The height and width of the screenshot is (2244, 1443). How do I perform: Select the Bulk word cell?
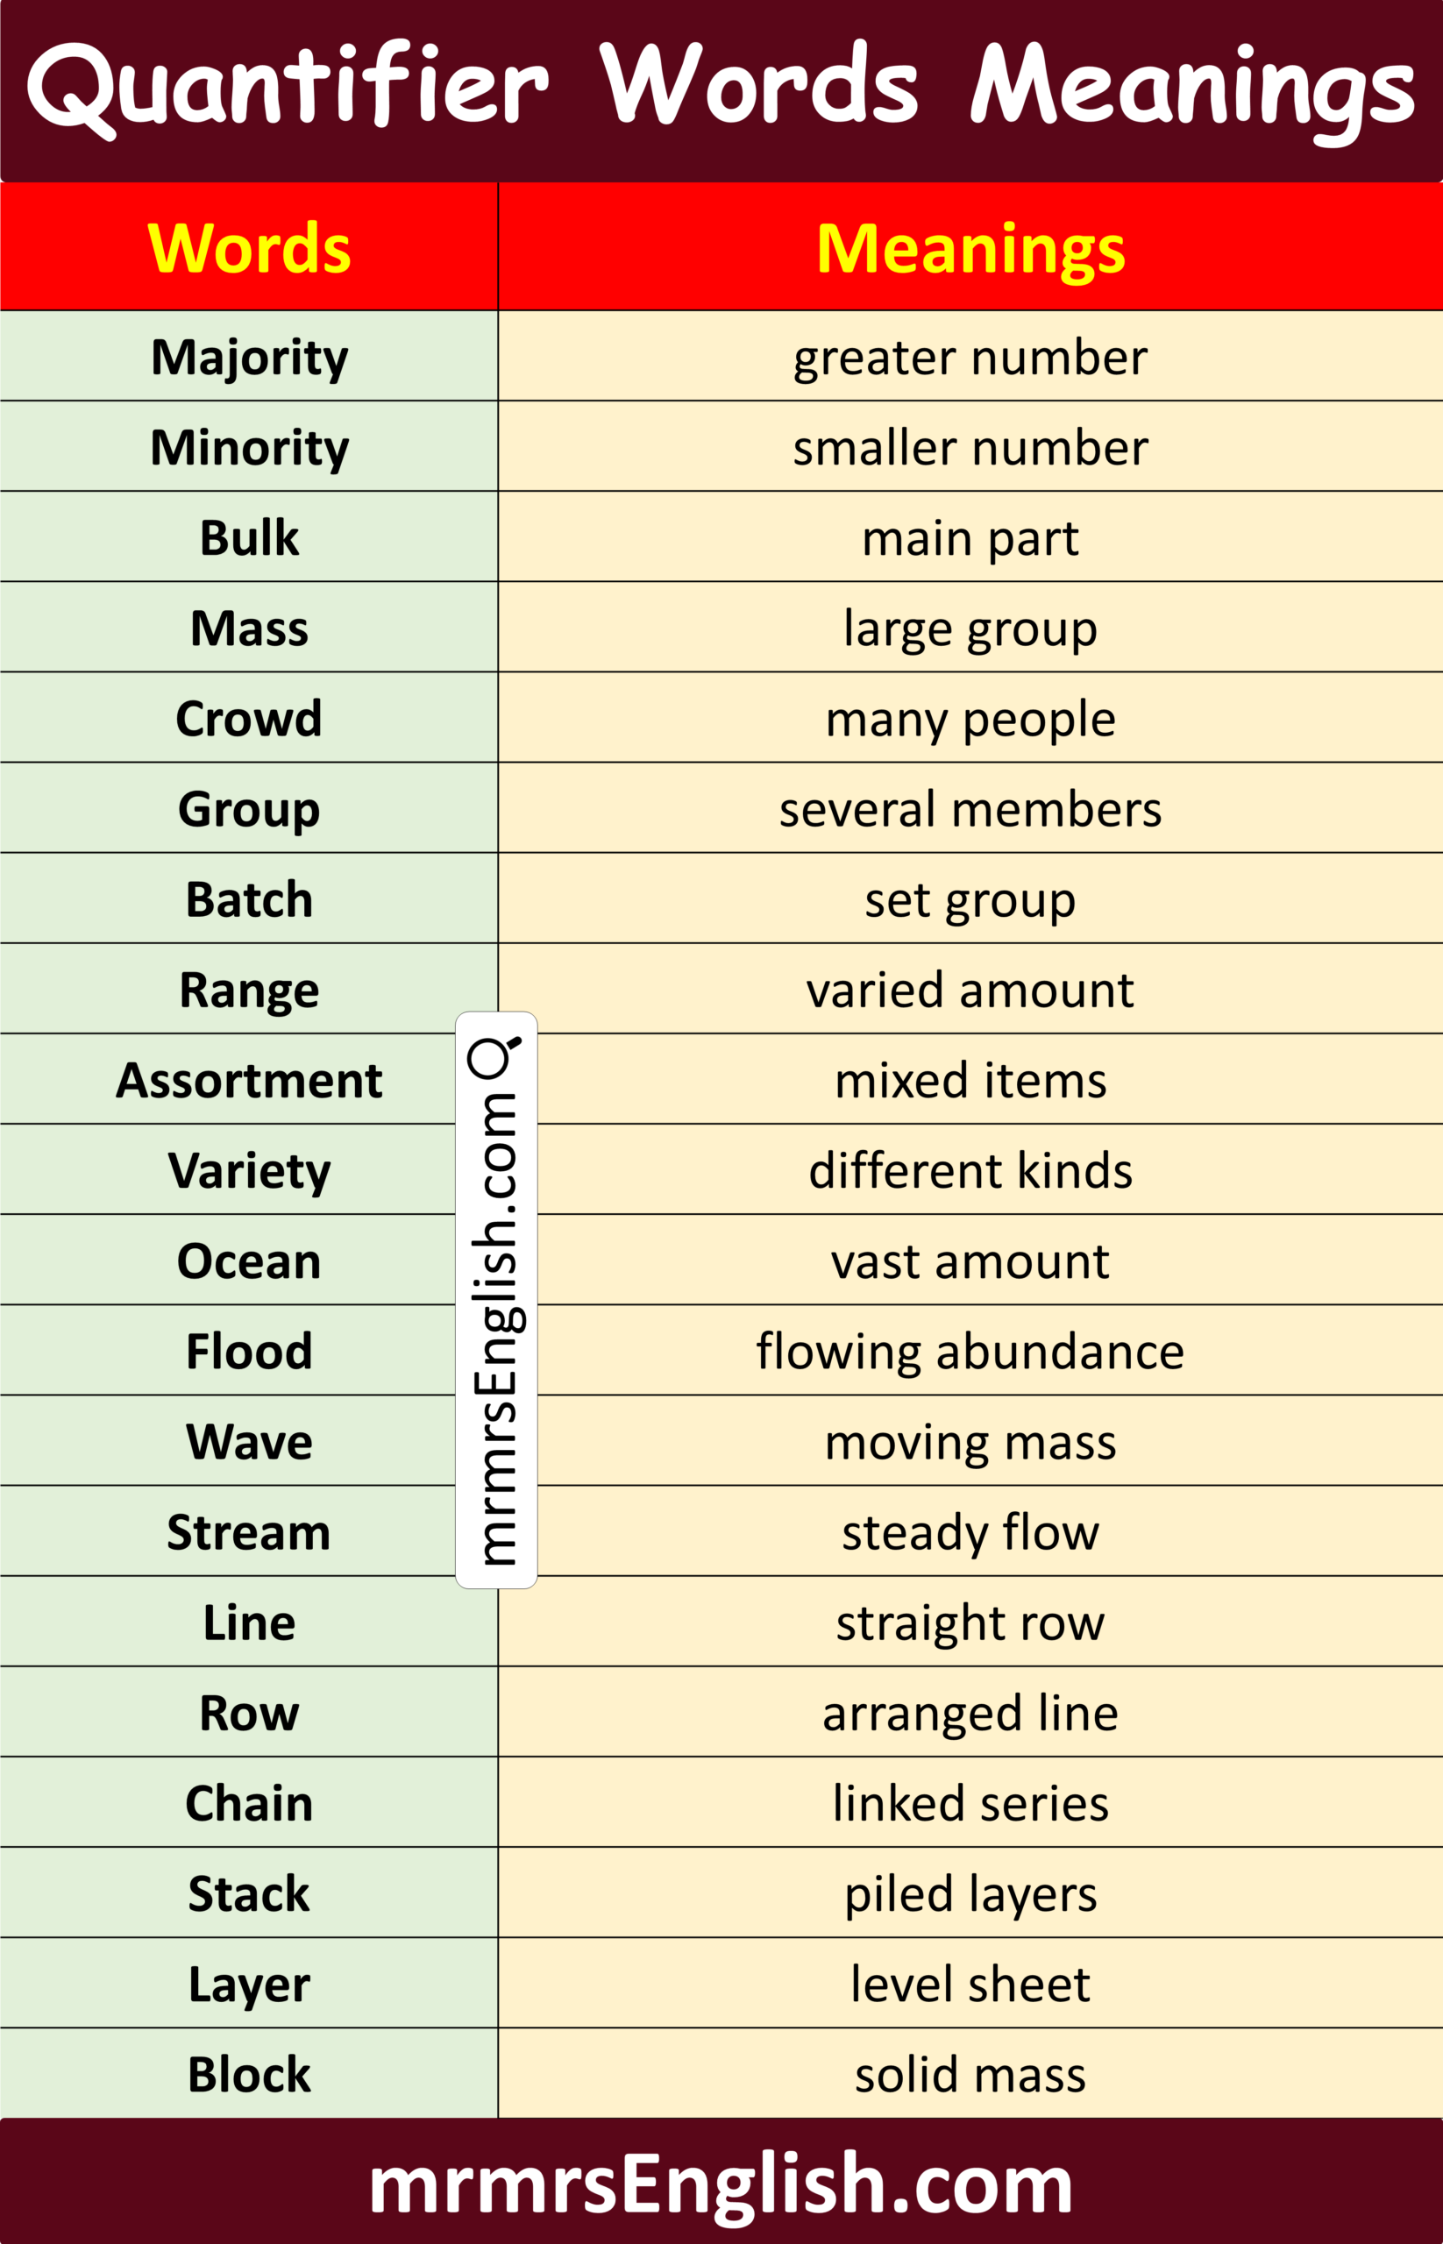[249, 538]
